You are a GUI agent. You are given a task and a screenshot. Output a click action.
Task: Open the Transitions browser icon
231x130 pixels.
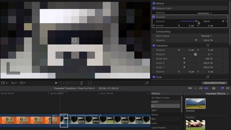[x=228, y=88]
